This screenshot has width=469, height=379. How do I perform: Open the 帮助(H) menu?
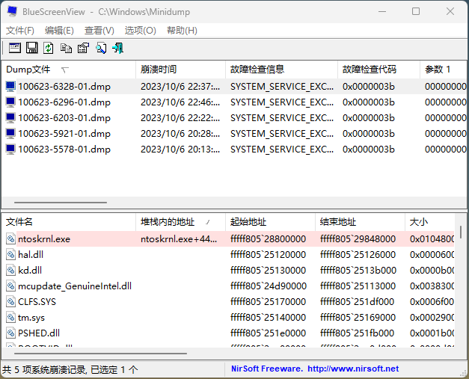(182, 31)
